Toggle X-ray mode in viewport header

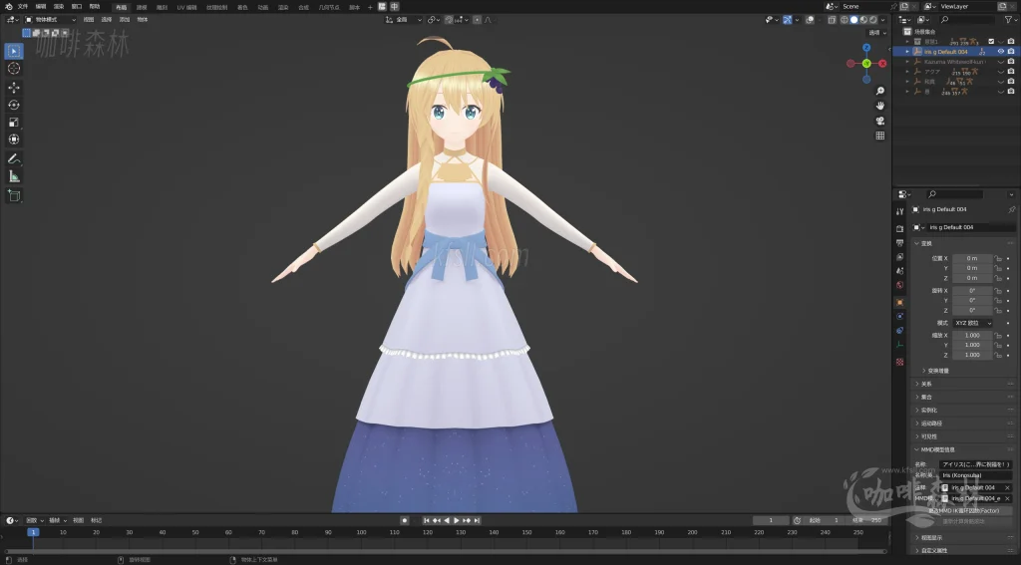[833, 20]
